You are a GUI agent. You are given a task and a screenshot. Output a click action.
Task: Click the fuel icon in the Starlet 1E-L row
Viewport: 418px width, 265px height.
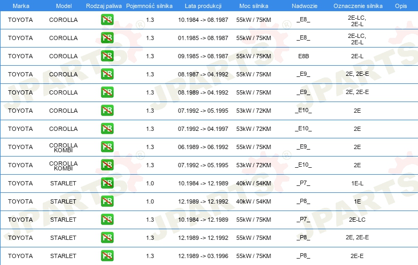(107, 183)
